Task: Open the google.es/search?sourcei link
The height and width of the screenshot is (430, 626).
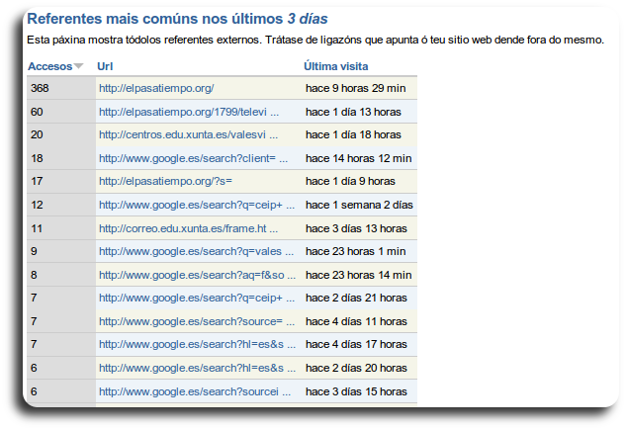Action: [195, 391]
